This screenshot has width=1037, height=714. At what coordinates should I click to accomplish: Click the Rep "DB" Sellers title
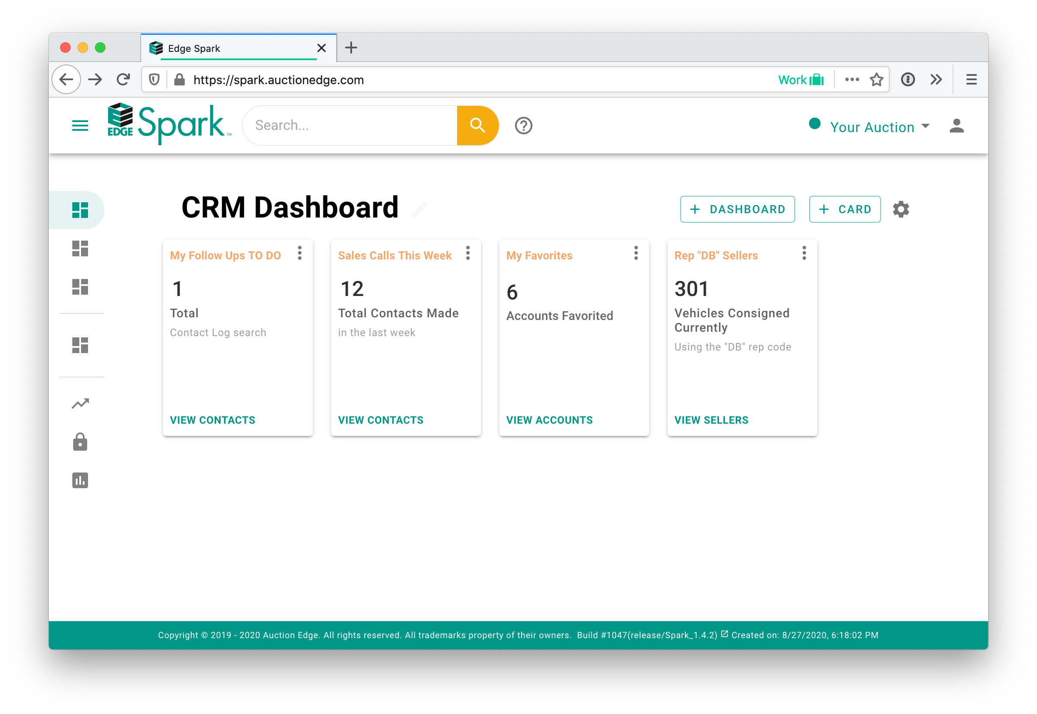[x=716, y=255]
